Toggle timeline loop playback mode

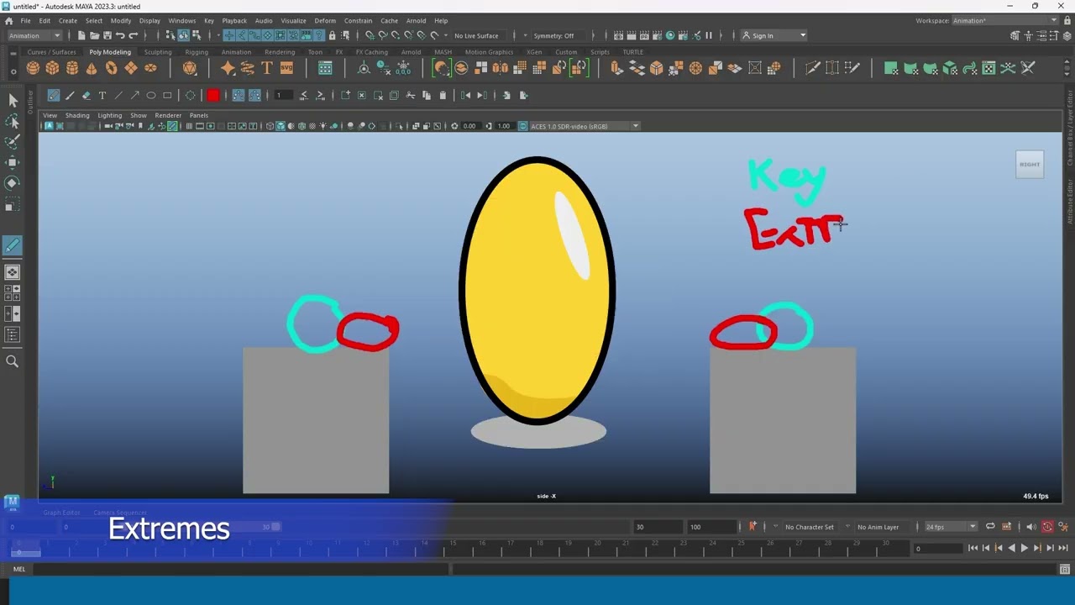point(990,527)
